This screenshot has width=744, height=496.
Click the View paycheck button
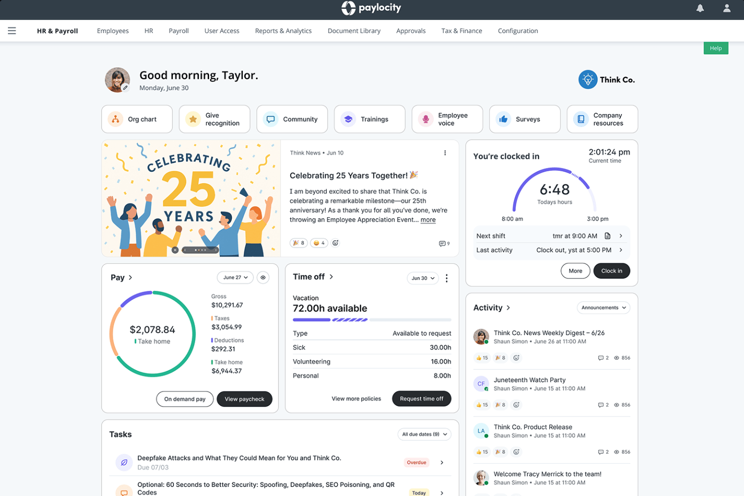click(244, 399)
